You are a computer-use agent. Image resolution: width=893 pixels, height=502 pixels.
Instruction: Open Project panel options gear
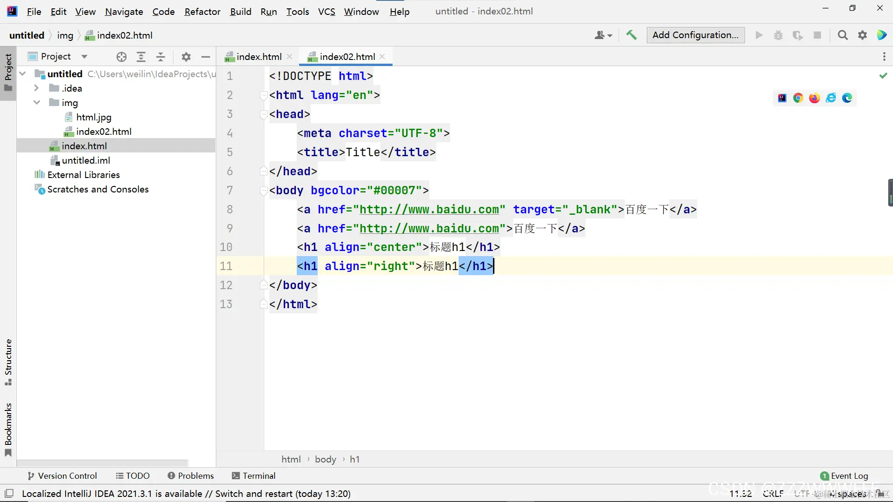click(186, 57)
